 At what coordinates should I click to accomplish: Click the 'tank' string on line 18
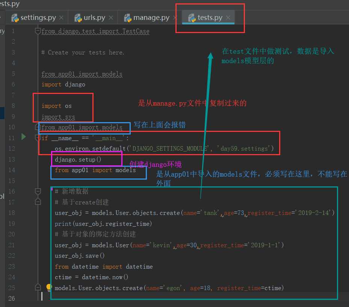[211, 213]
